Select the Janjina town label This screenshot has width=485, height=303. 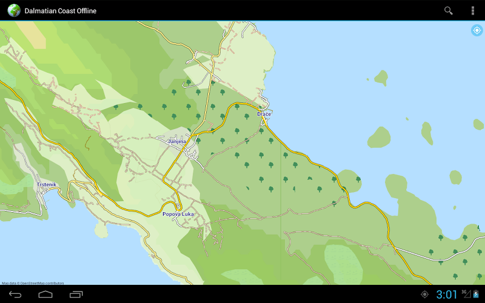[x=177, y=142]
